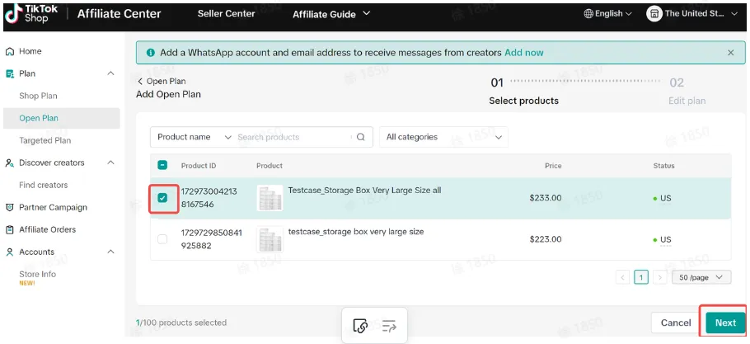Image resolution: width=750 pixels, height=344 pixels.
Task: Click the list-share icon in floating toolbar
Action: [x=389, y=326]
